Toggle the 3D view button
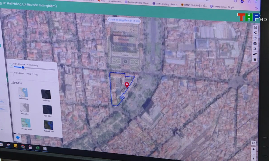The image size is (269, 161). [253, 143]
